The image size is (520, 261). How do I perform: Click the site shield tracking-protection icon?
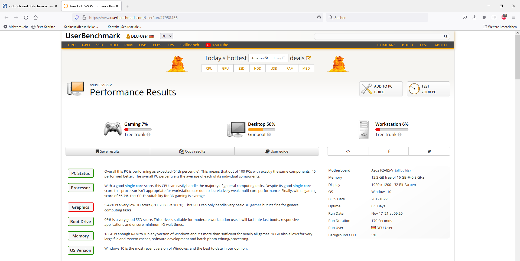(77, 18)
